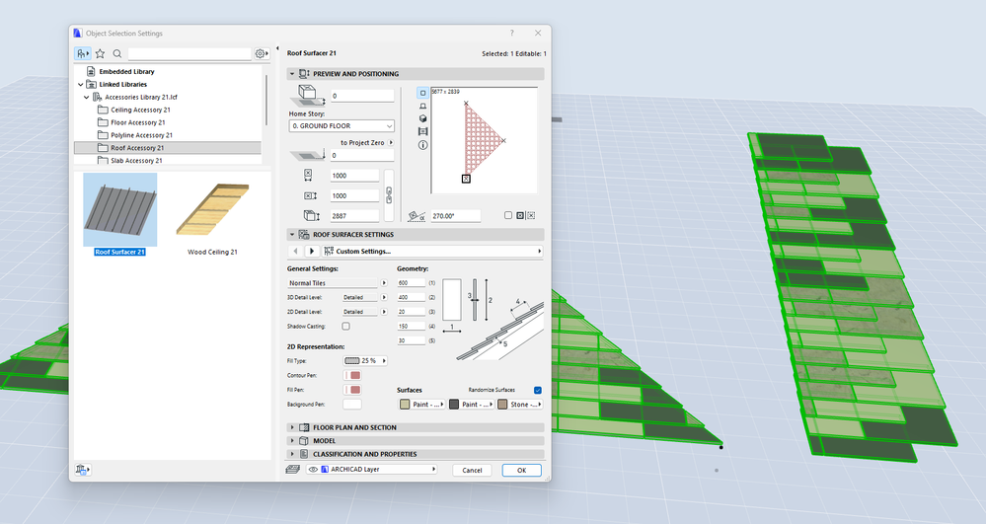Click the rotation angle icon
The image size is (986, 524).
coord(417,216)
